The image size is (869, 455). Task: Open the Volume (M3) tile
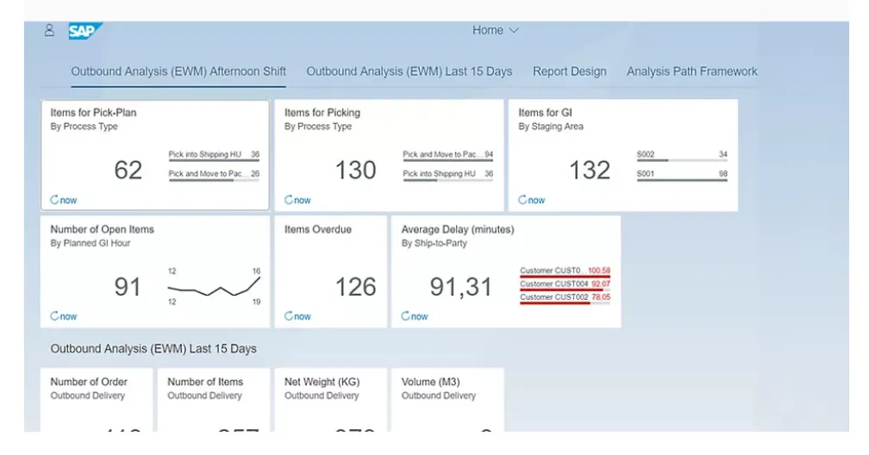(x=447, y=399)
